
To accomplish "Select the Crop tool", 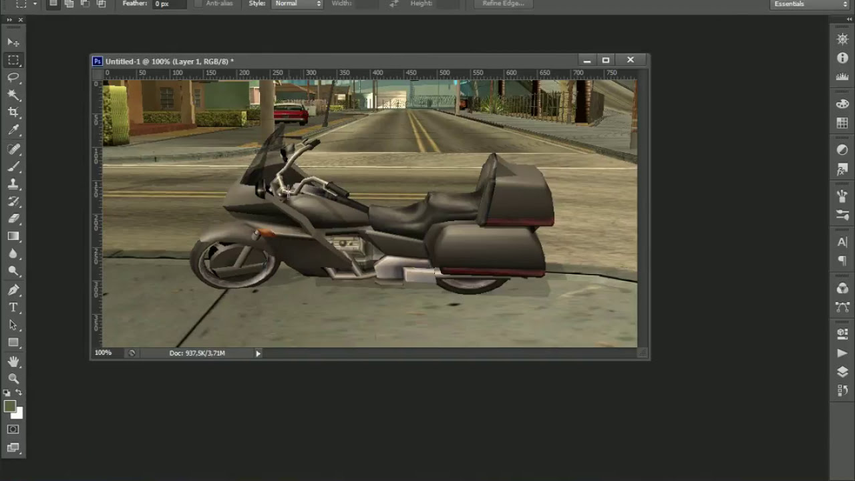I will 13,112.
